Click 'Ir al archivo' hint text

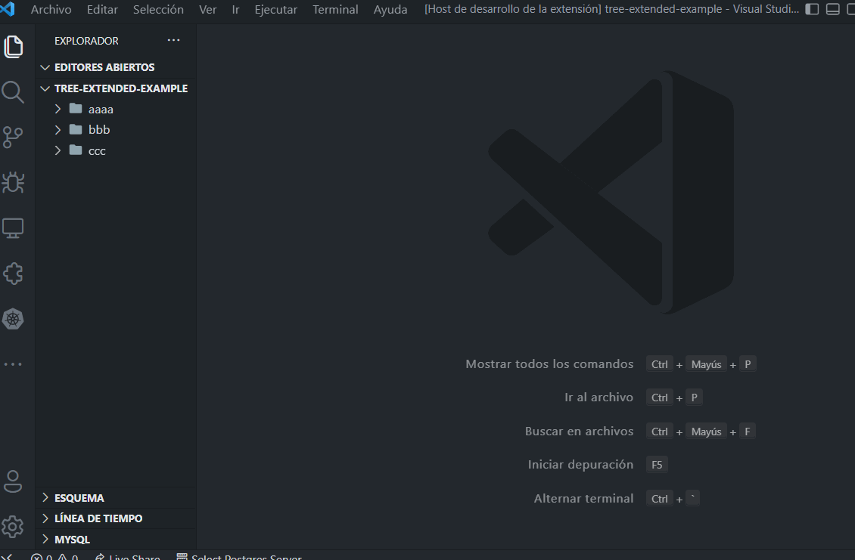[598, 397]
